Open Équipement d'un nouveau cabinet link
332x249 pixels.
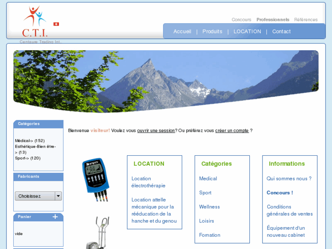point(285,232)
